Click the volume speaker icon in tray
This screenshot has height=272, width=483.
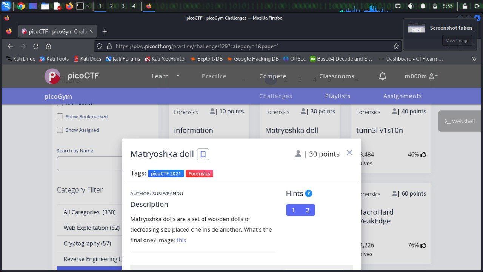[410, 6]
